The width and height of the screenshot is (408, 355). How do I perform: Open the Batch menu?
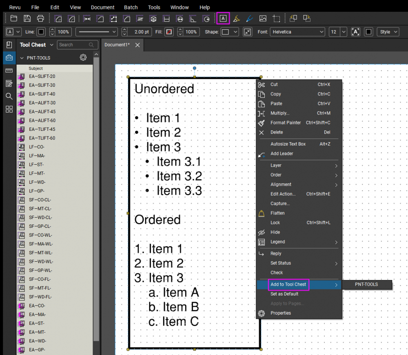tap(131, 7)
